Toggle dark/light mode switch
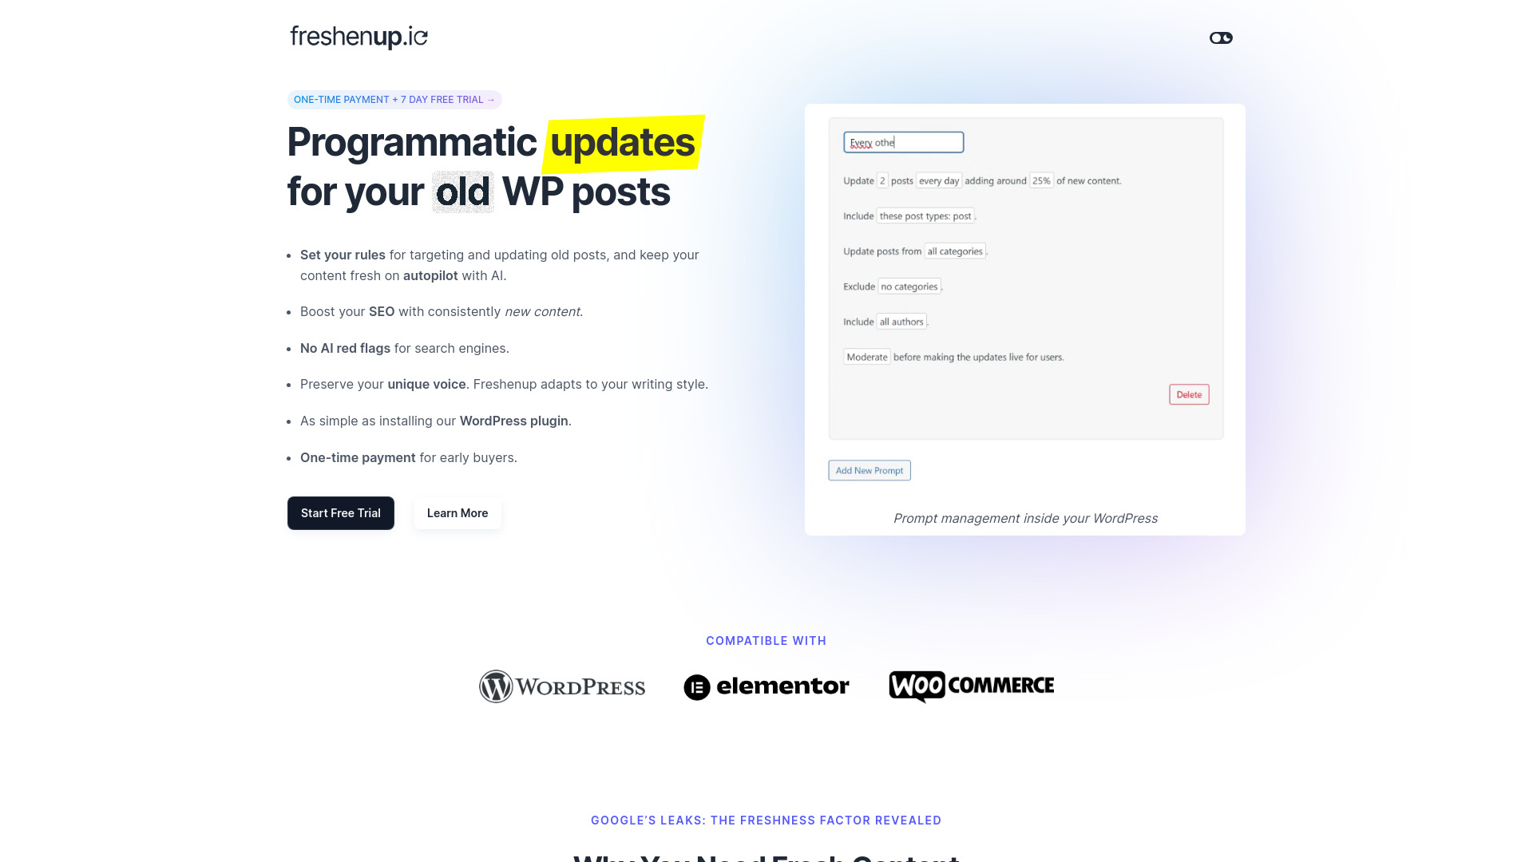This screenshot has height=862, width=1533. tap(1222, 38)
